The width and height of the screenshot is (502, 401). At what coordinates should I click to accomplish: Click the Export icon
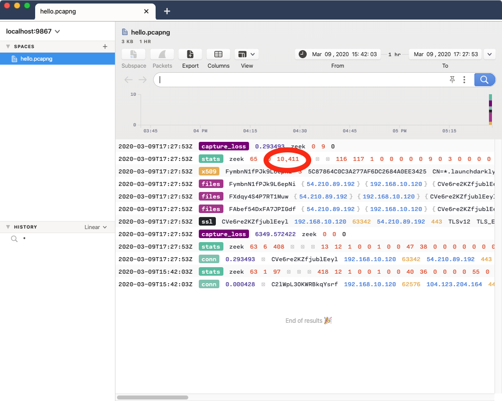click(190, 54)
